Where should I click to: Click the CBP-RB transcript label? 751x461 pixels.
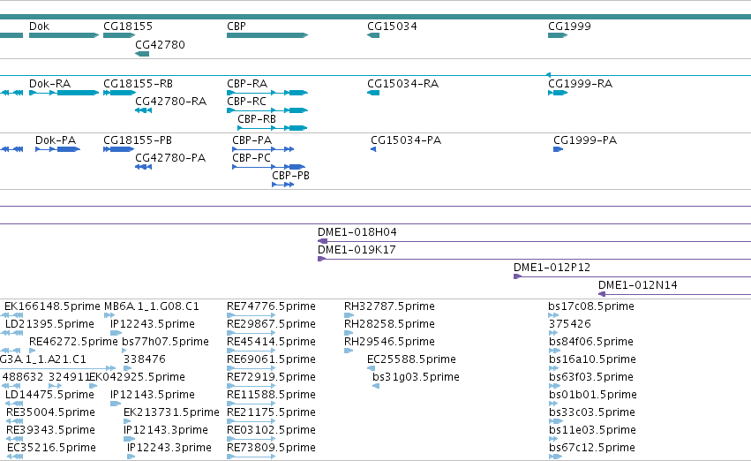(257, 119)
